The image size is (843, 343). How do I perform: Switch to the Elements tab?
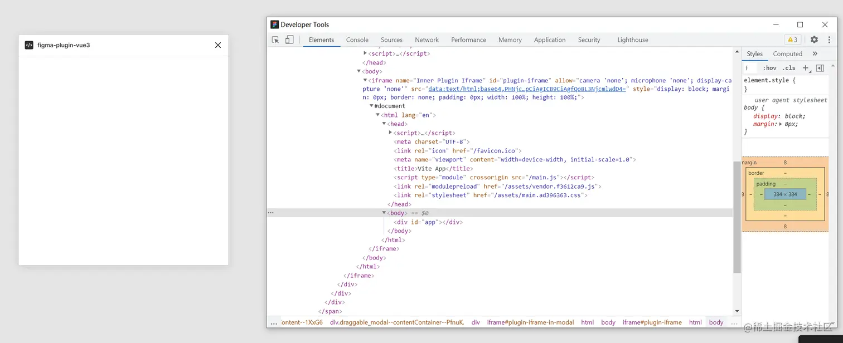tap(321, 40)
